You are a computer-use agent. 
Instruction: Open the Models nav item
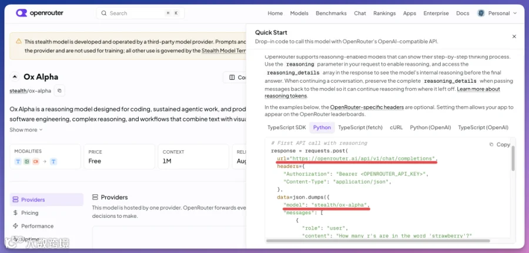point(299,13)
